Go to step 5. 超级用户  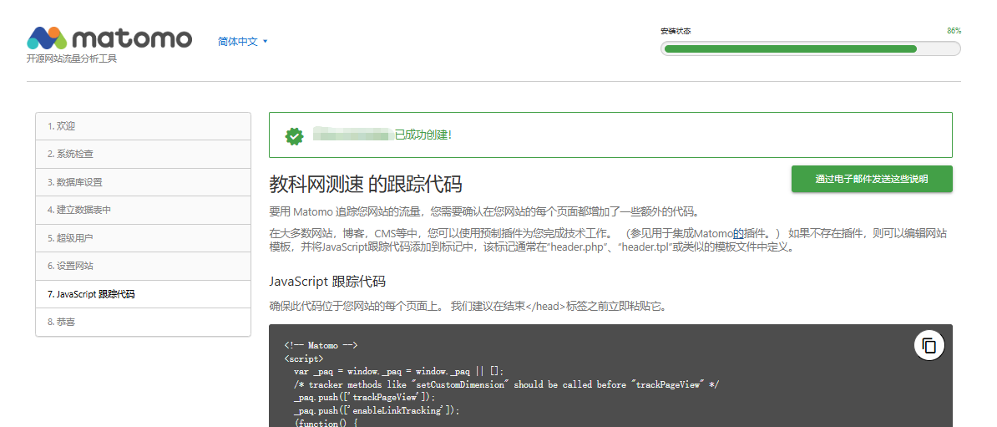click(x=143, y=238)
